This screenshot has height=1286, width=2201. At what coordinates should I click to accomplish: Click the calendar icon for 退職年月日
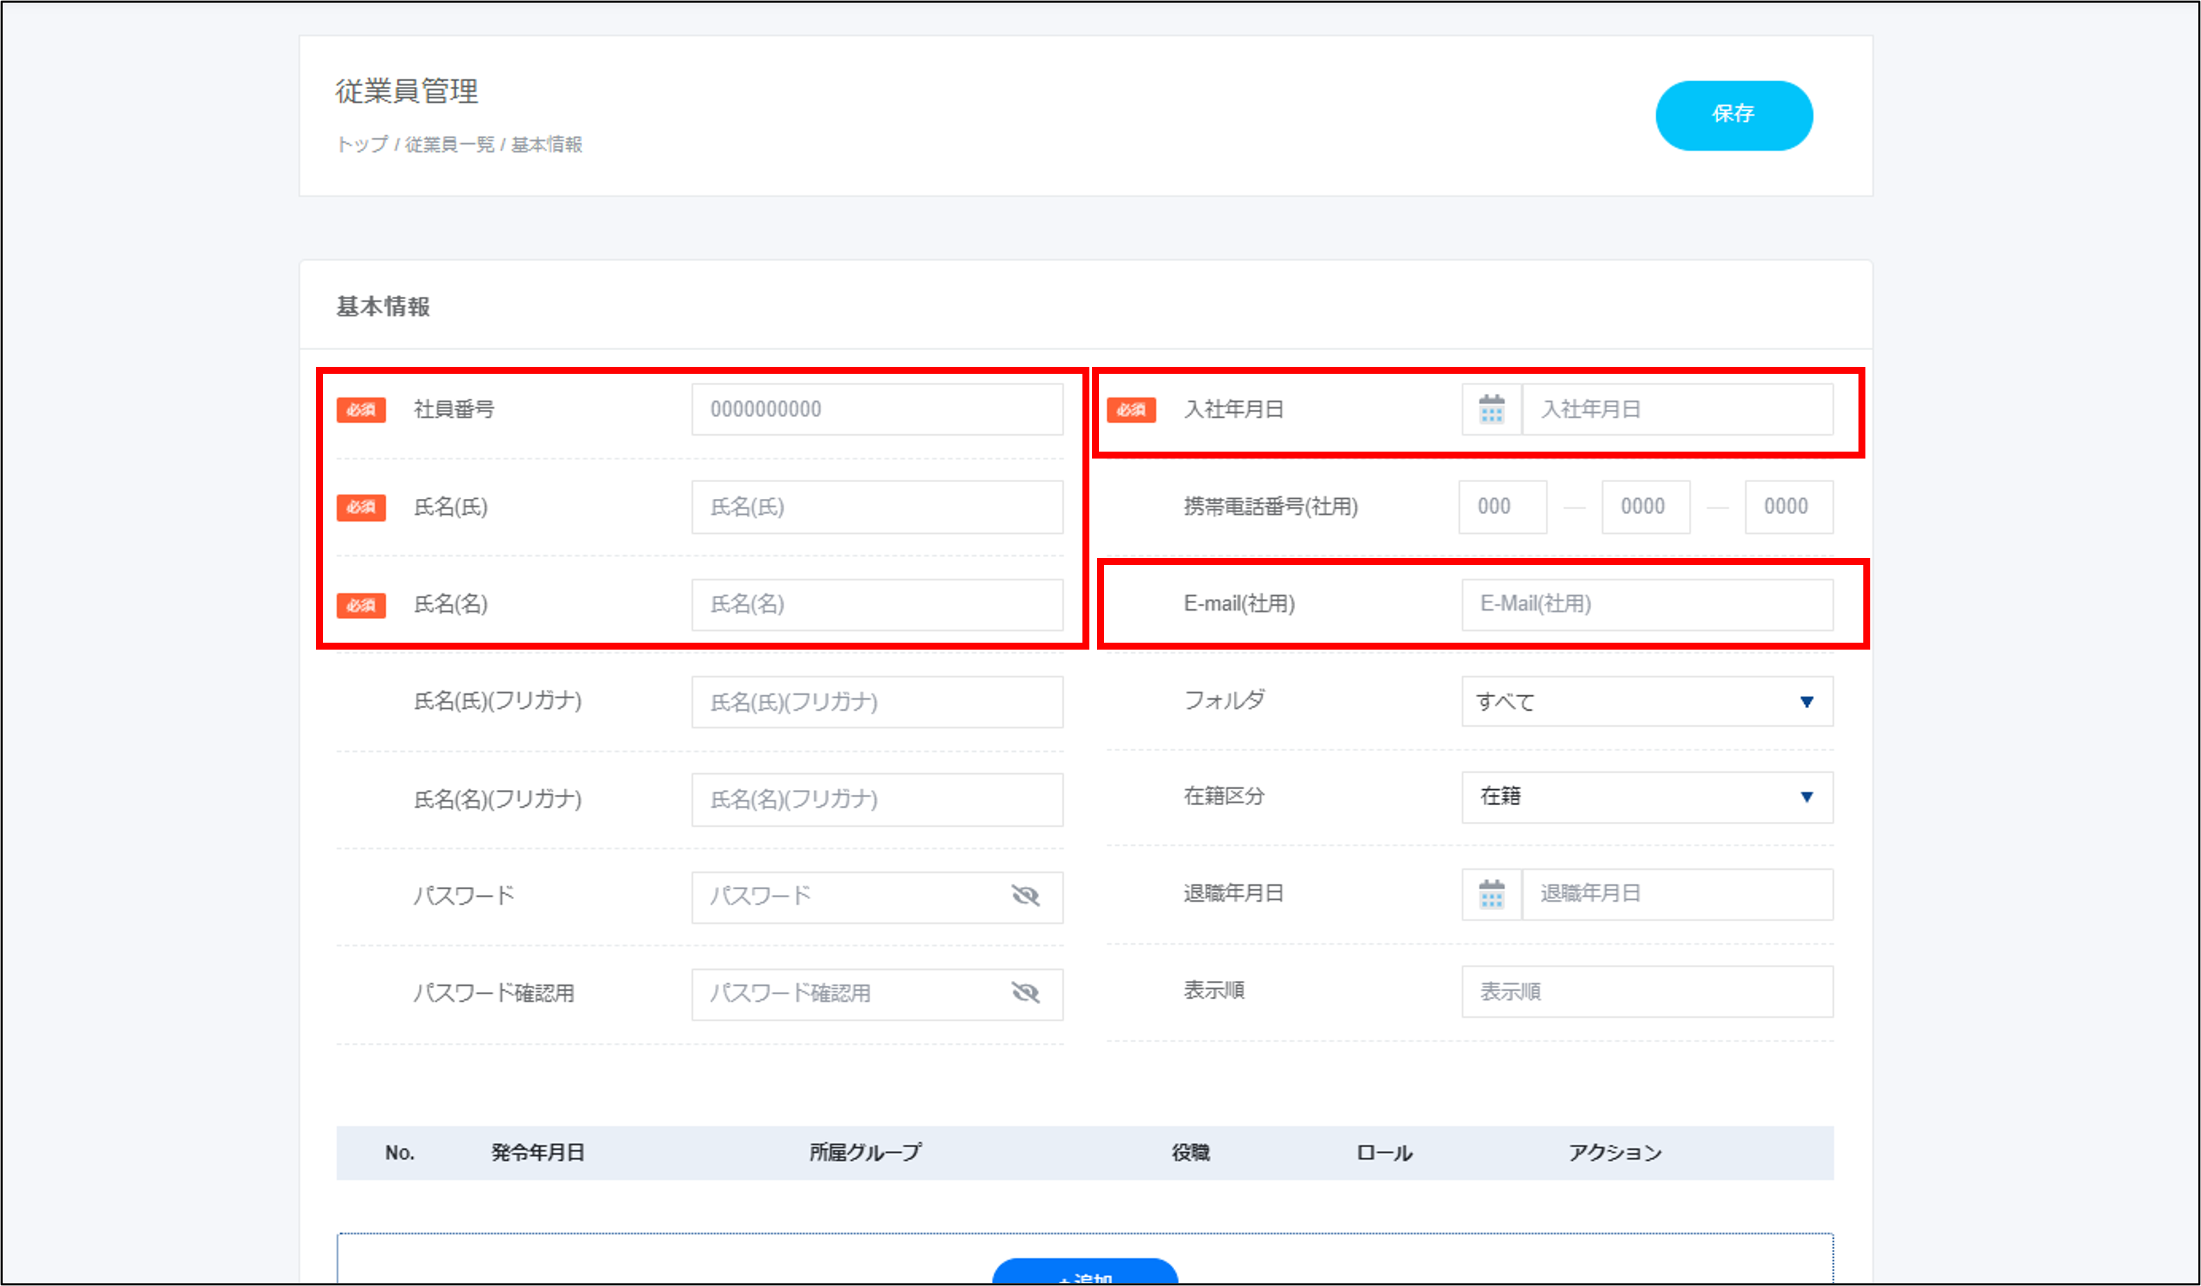tap(1492, 893)
